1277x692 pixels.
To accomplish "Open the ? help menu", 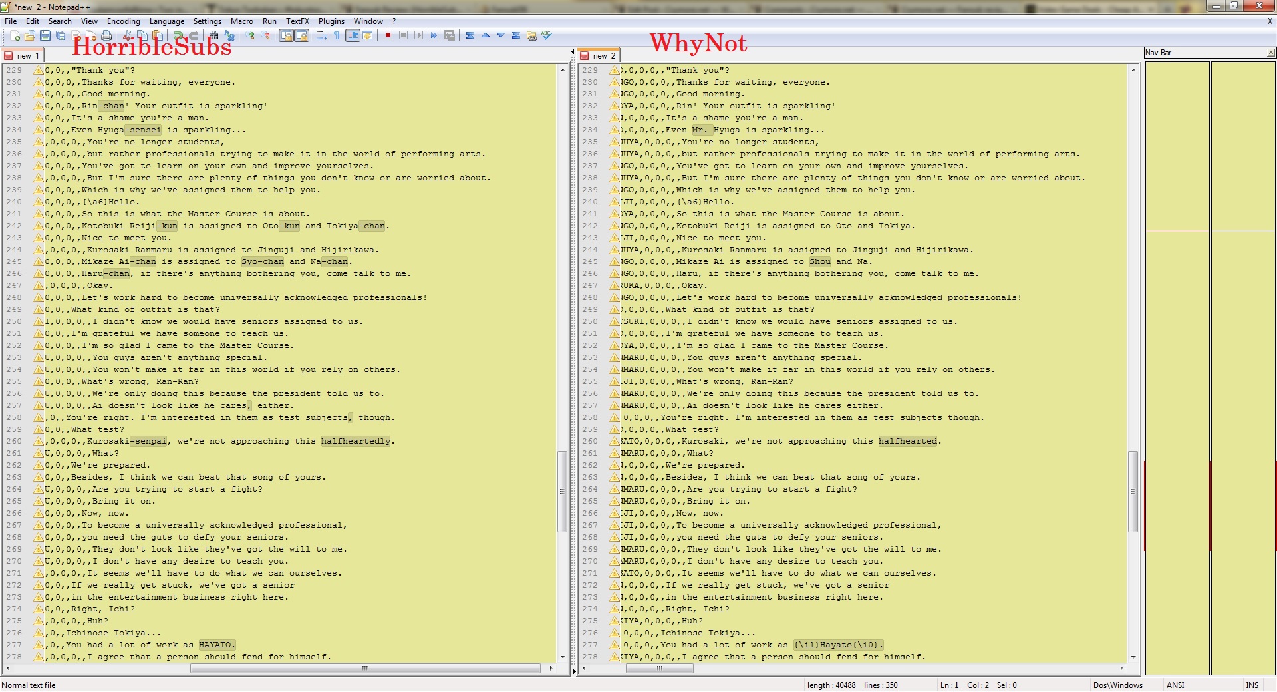I will click(394, 21).
